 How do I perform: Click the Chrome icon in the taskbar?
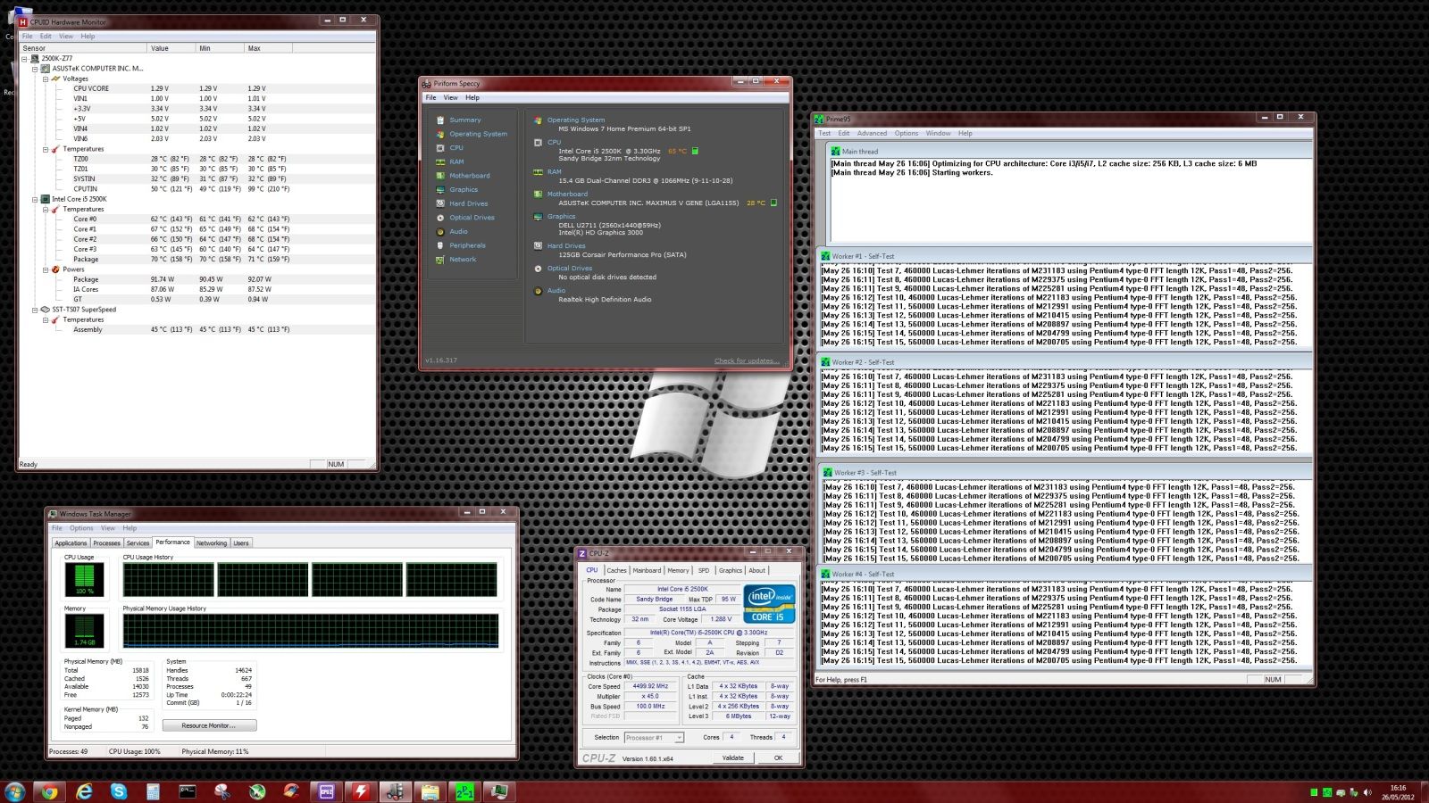coord(49,791)
